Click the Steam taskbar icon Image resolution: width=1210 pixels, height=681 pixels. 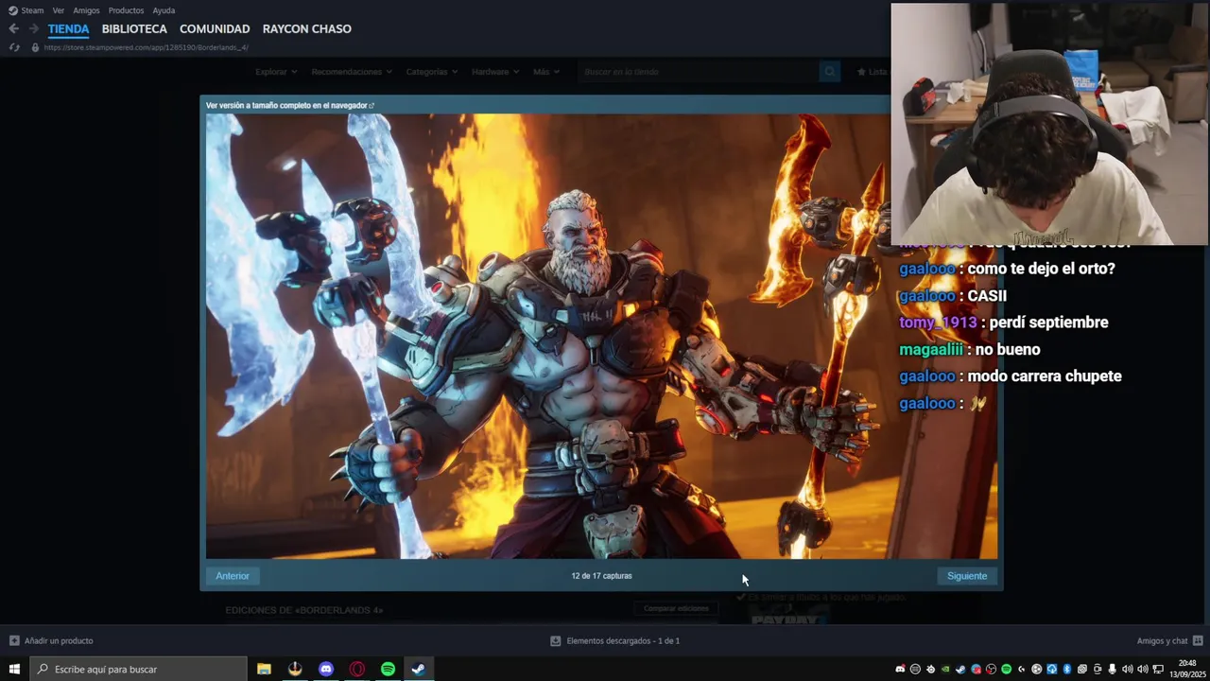tap(418, 669)
